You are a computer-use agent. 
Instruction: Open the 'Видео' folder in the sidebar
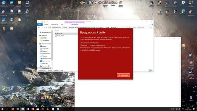pos(43,46)
